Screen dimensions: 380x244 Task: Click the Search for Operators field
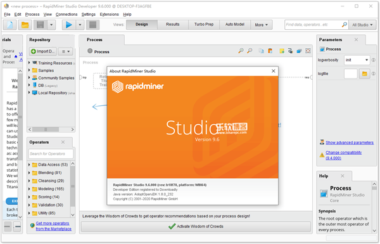point(51,154)
